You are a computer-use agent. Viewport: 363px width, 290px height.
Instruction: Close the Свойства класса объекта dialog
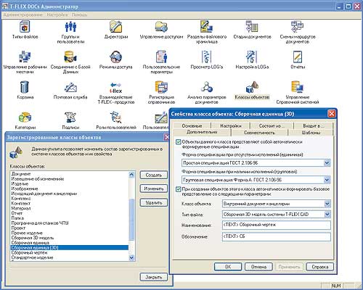coord(331,114)
